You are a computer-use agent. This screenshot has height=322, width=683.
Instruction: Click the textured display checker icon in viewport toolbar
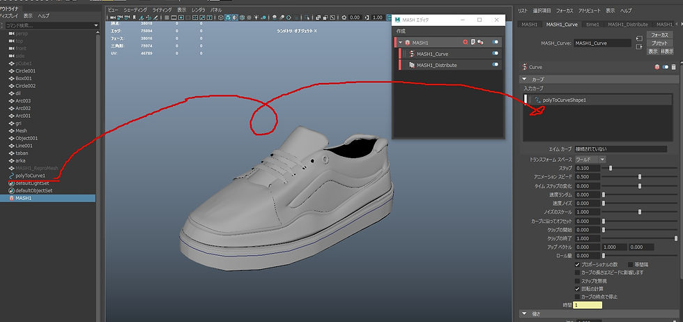(250, 17)
